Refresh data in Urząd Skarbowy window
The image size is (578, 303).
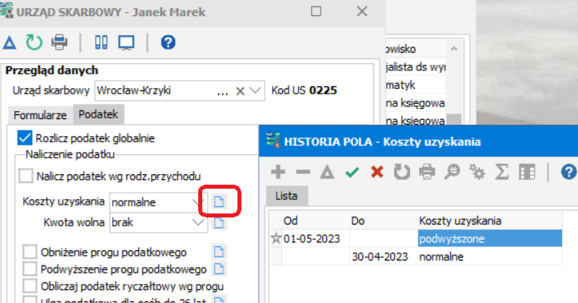pyautogui.click(x=34, y=42)
